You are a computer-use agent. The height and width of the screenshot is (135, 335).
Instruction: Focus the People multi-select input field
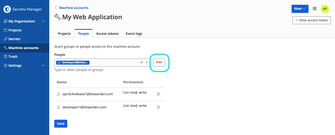102,62
